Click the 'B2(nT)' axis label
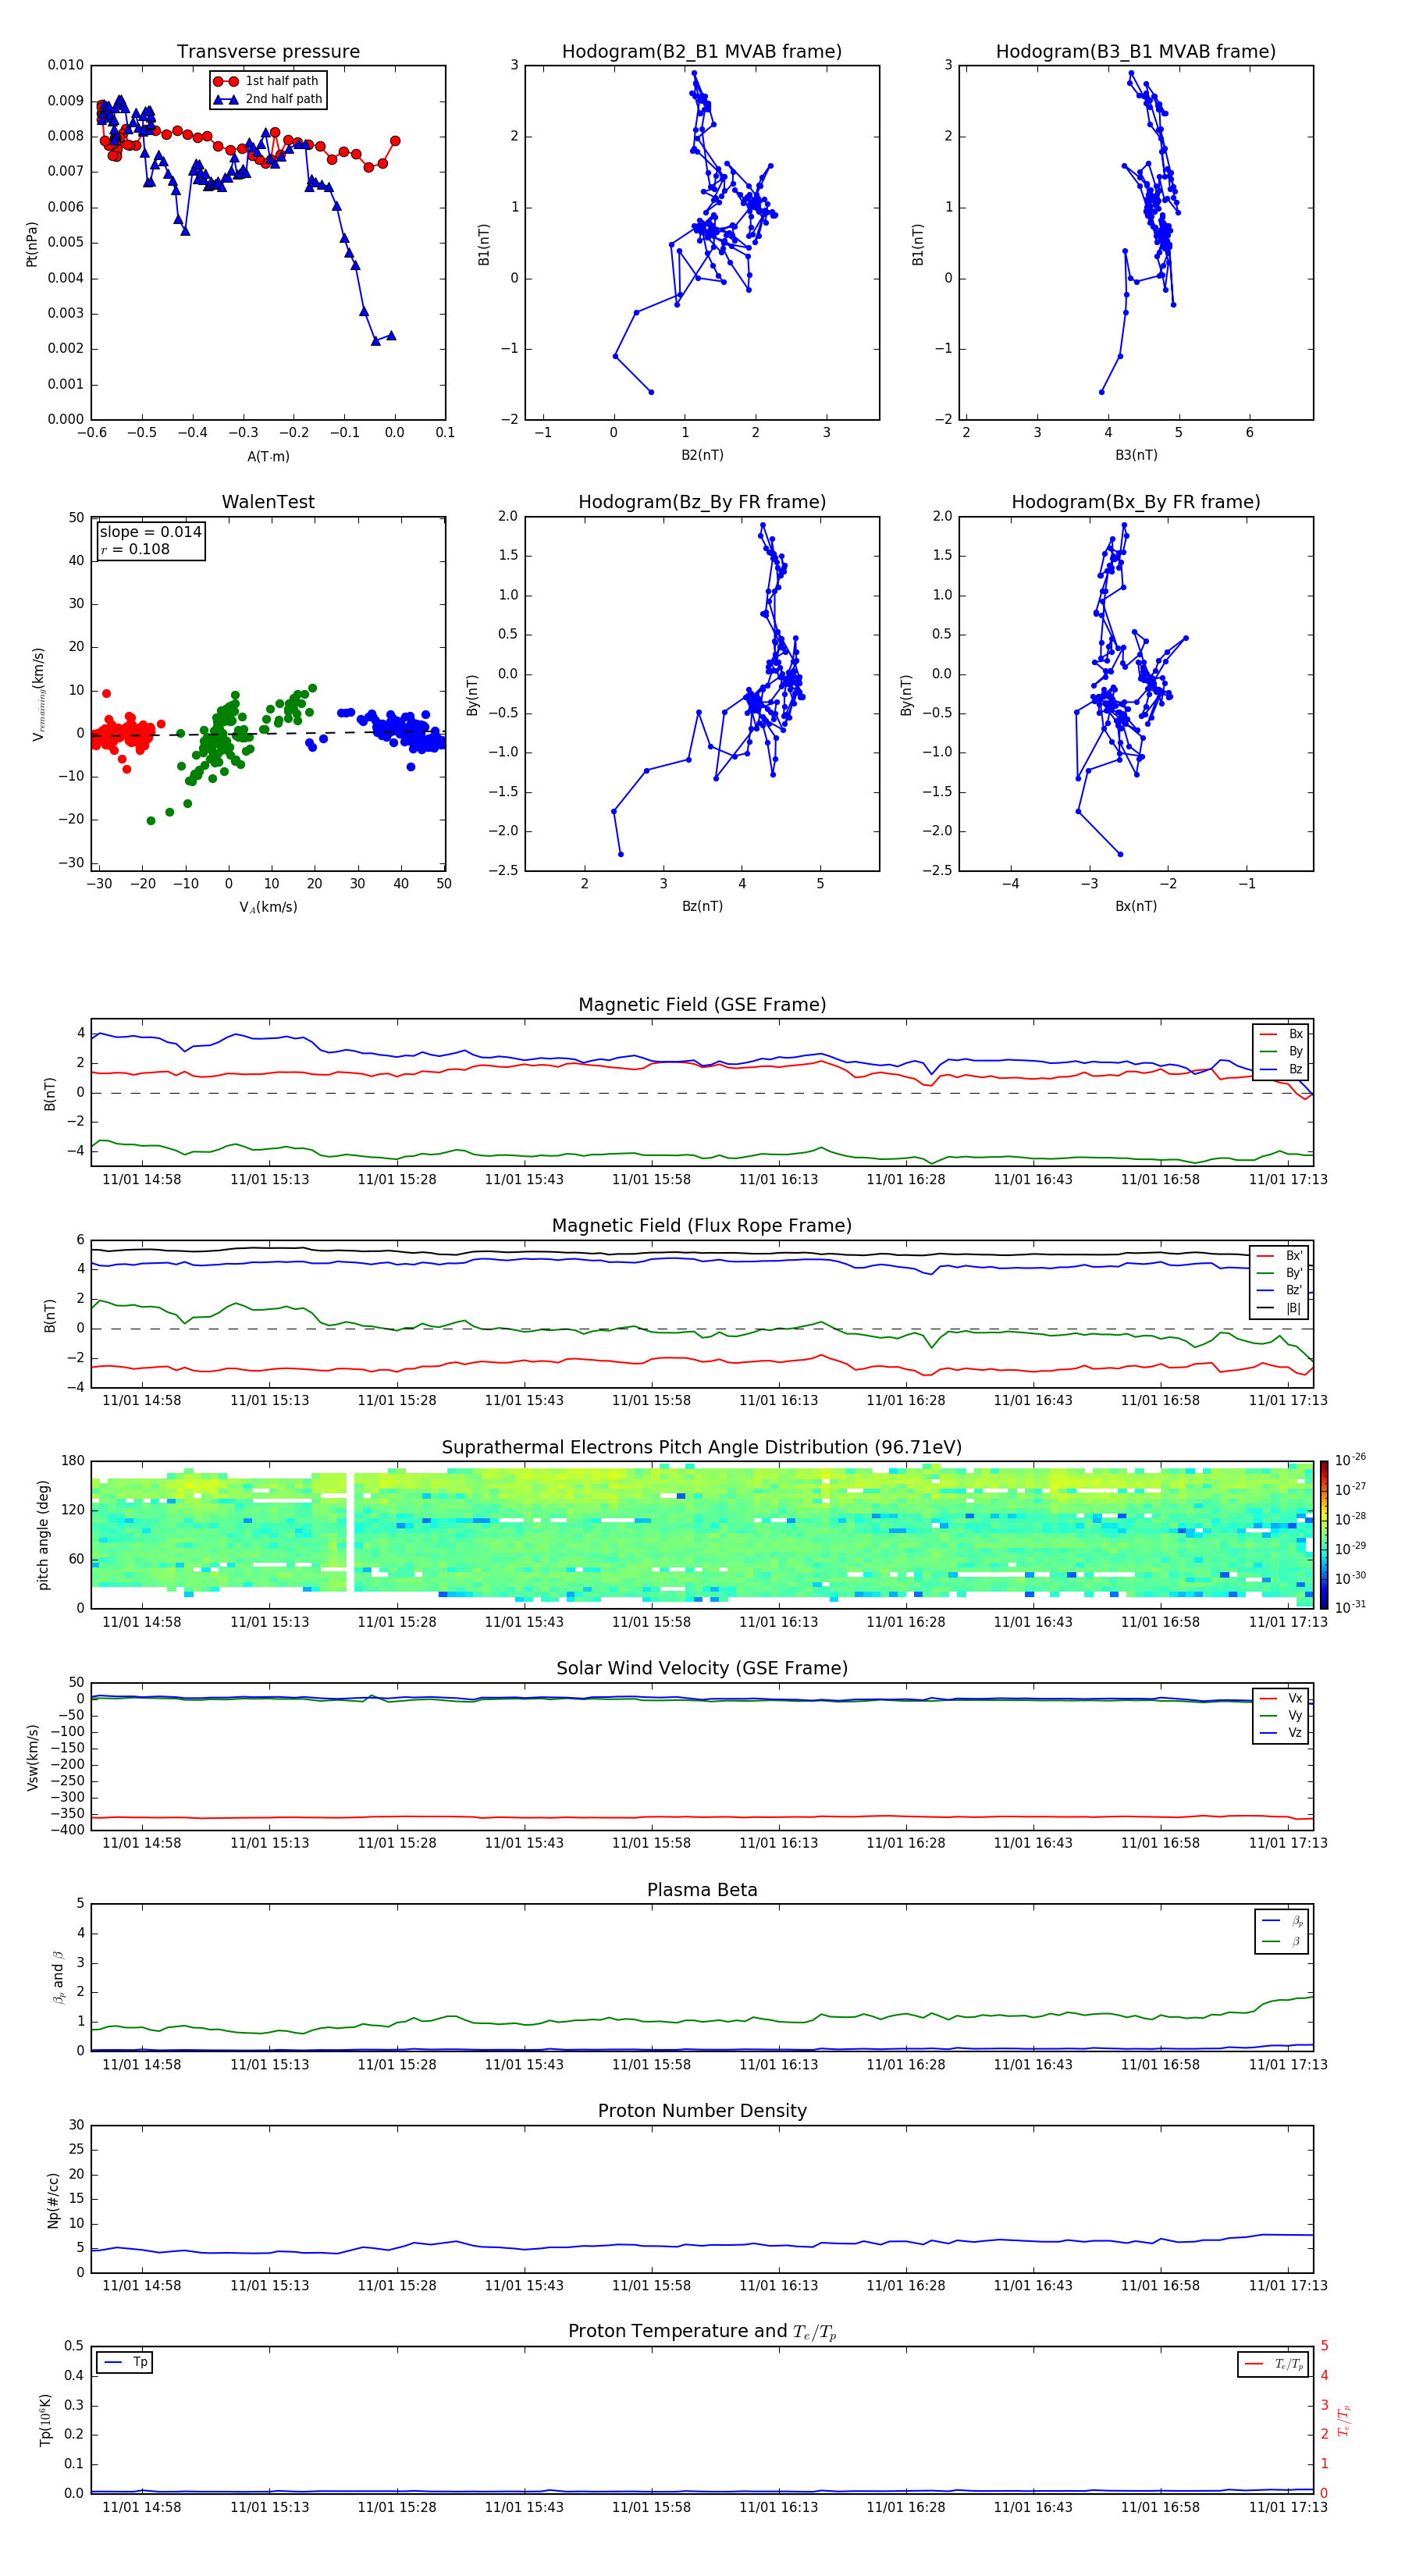This screenshot has width=1405, height=2576. point(702,455)
